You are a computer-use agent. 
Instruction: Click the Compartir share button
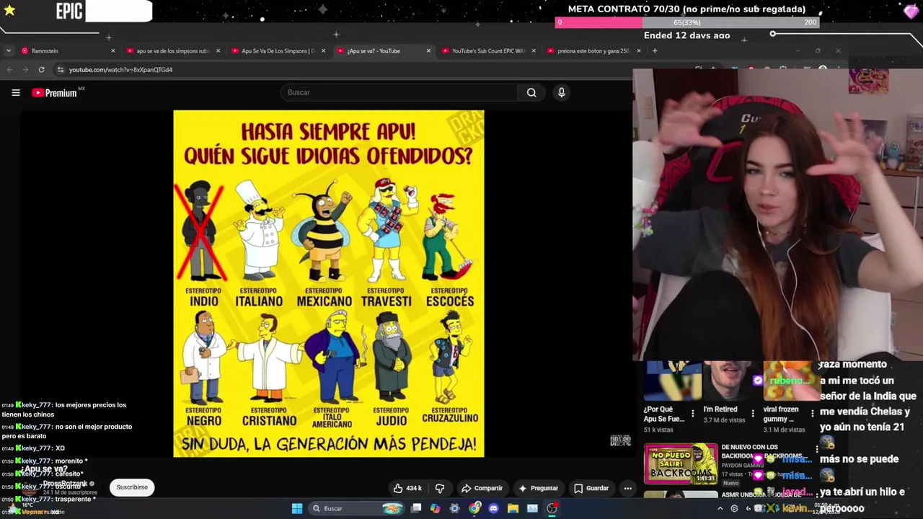coord(482,488)
